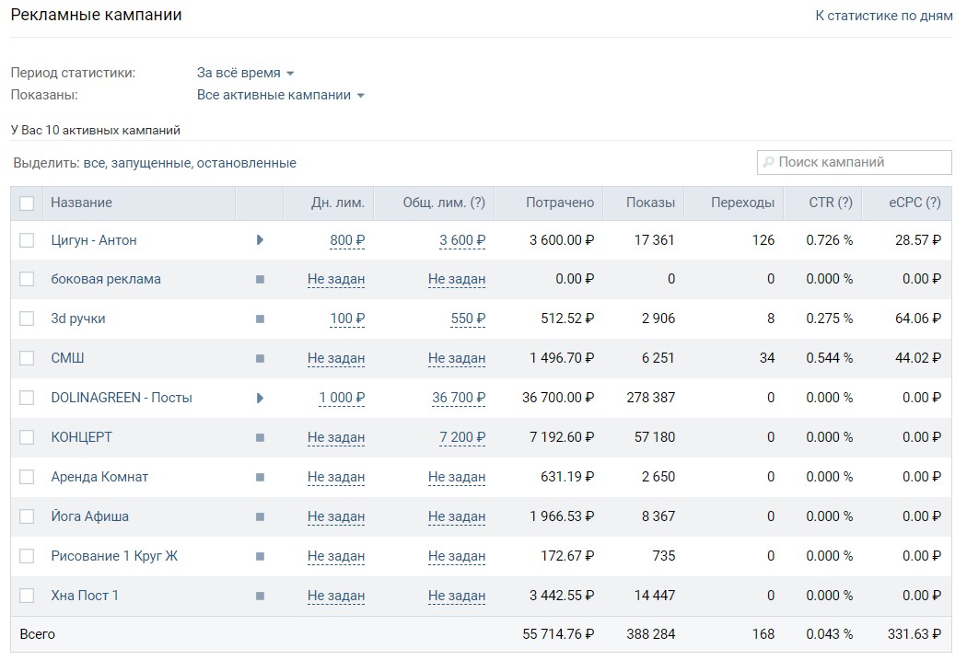Tick the checkbox for Цигун - Антон

click(27, 240)
